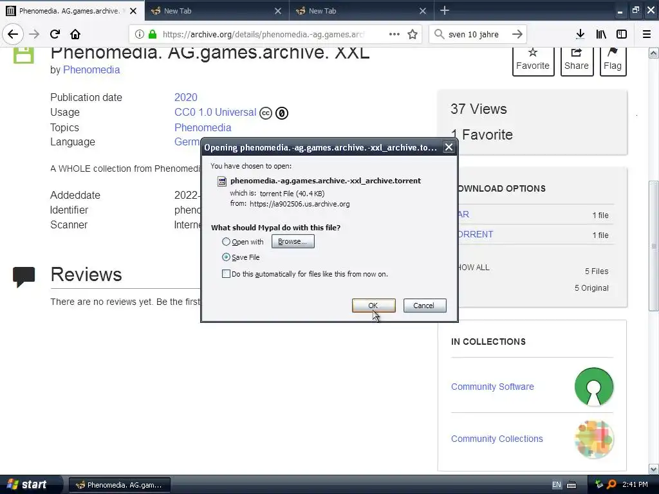This screenshot has height=494, width=659.
Task: Click the EN language indicator
Action: pos(557,485)
